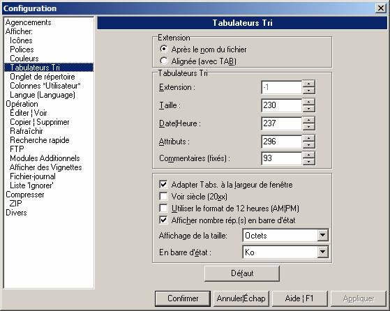Go to the Icônes configuration section

[x=21, y=40]
